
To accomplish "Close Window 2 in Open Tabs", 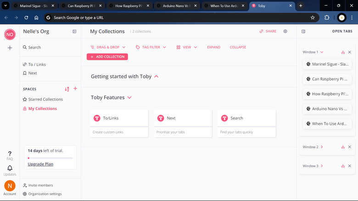I will point(350,147).
